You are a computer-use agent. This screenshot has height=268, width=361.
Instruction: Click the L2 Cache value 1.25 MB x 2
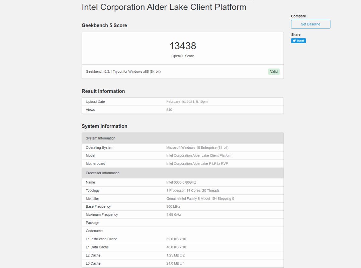(x=175, y=255)
